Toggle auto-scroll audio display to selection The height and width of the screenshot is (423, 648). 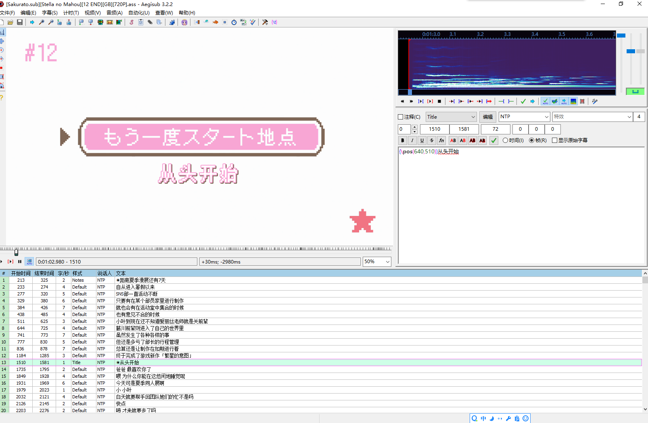pos(564,101)
